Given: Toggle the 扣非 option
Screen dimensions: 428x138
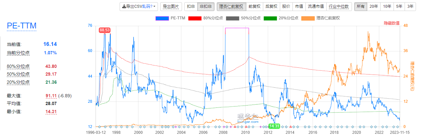Looking at the screenshot, I should tap(191, 6).
